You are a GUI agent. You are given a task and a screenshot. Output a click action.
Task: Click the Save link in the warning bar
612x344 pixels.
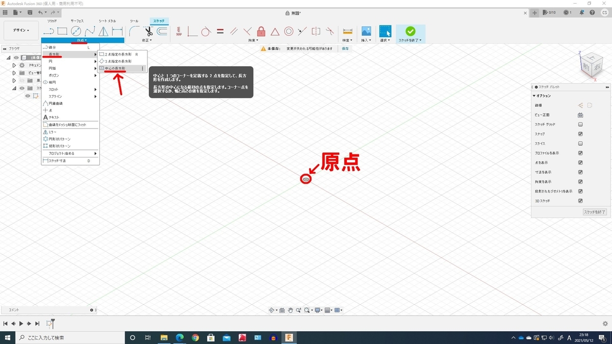pyautogui.click(x=344, y=48)
